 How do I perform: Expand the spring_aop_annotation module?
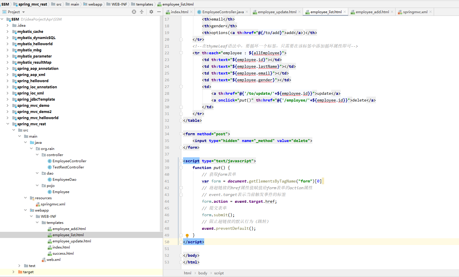[8, 68]
